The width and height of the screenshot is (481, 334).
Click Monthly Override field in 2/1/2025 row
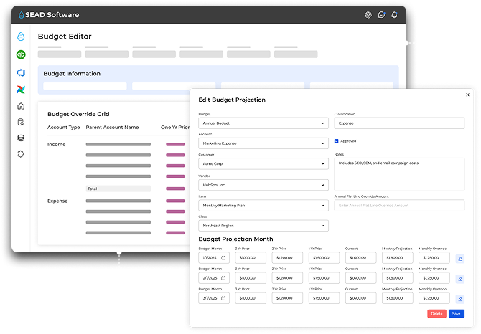pyautogui.click(x=434, y=278)
